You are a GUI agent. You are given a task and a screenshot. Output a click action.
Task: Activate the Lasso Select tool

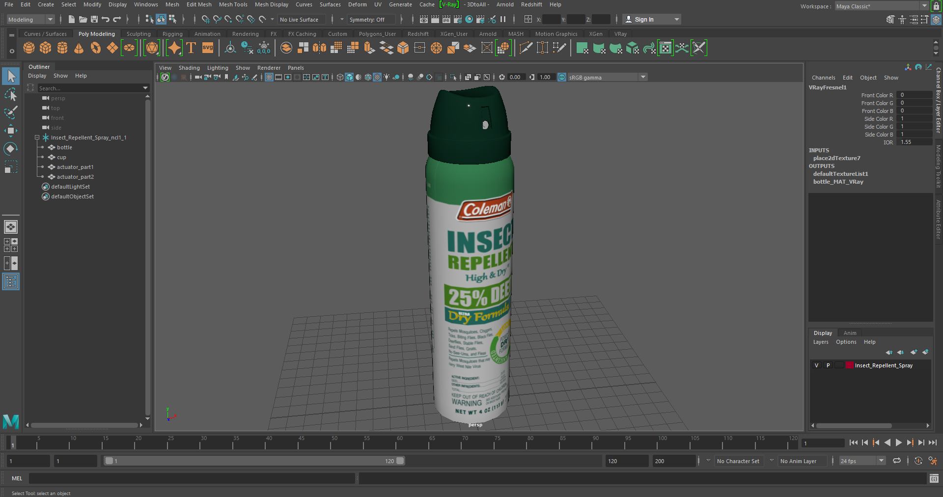[x=11, y=94]
